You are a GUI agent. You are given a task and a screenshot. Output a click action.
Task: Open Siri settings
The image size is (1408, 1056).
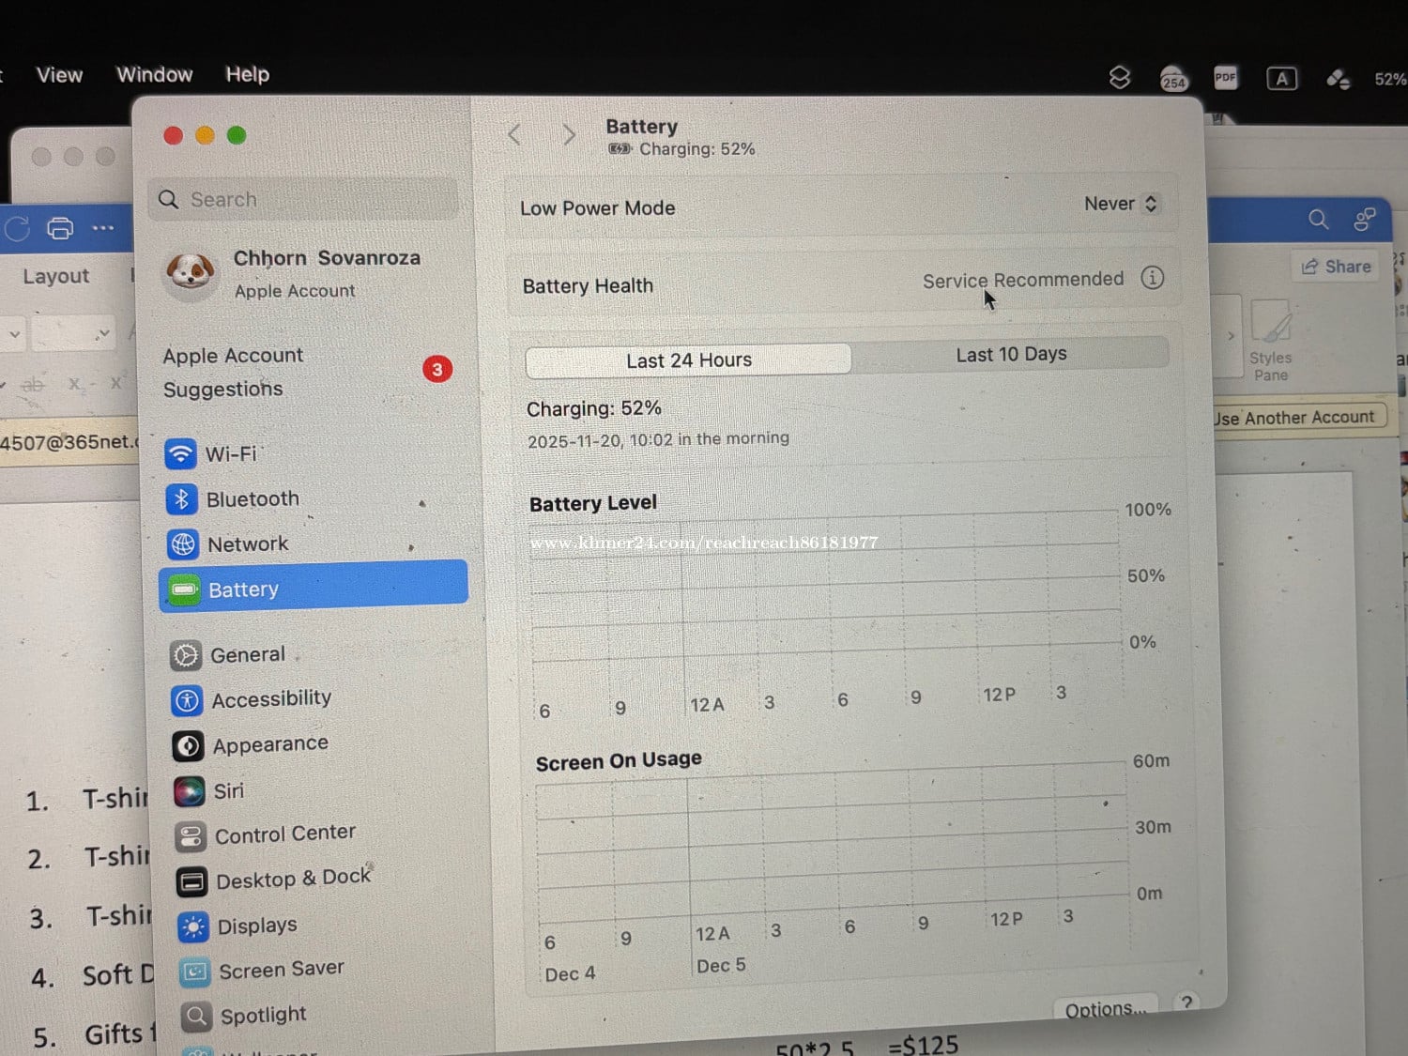pyautogui.click(x=228, y=791)
